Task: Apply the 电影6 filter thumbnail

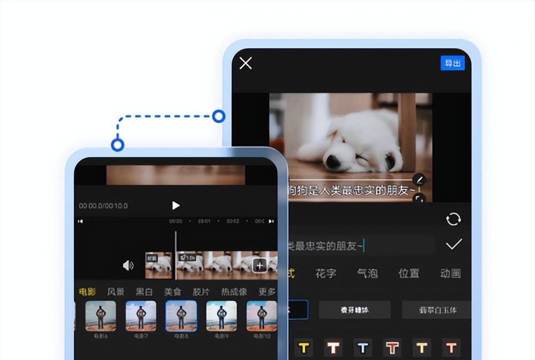Action: (x=100, y=316)
